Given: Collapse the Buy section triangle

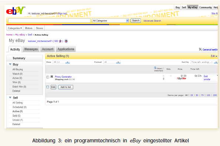Looking at the screenshot, I should [x=10, y=64].
